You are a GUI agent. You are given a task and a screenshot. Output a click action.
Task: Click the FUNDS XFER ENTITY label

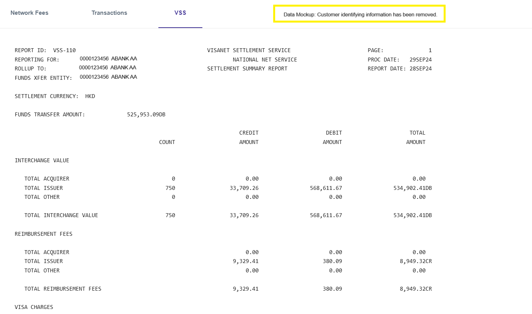[44, 78]
